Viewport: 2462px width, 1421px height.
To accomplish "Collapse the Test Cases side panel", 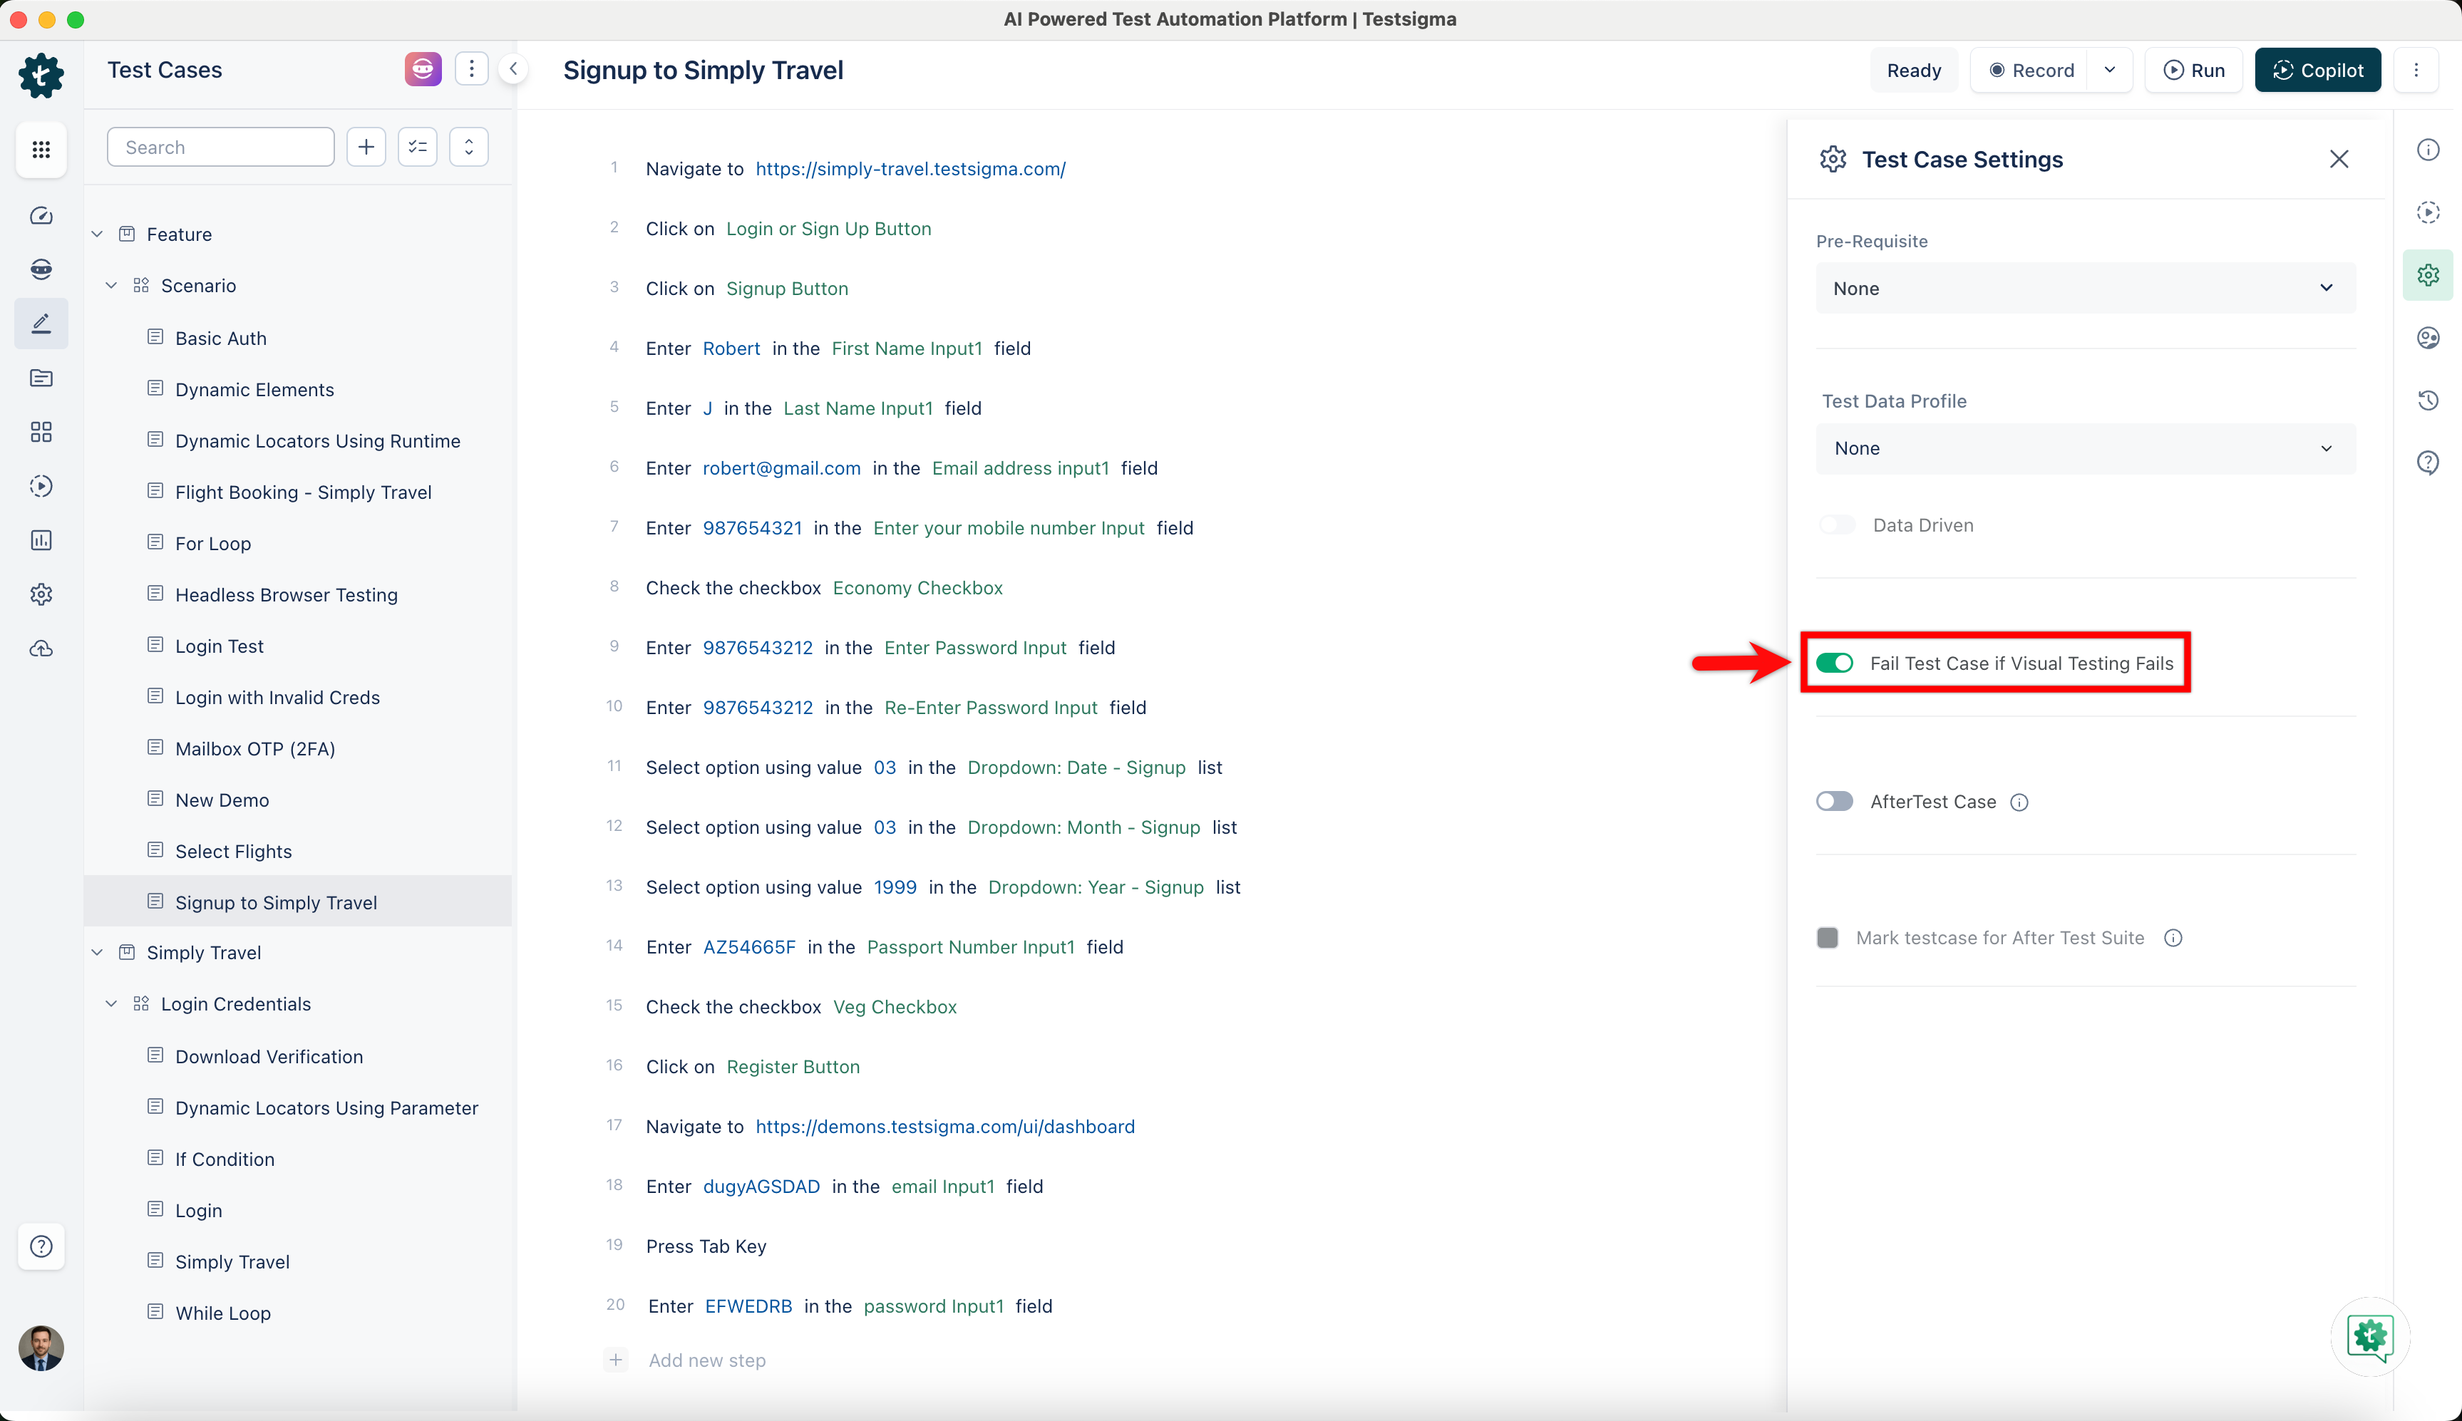I will 513,69.
